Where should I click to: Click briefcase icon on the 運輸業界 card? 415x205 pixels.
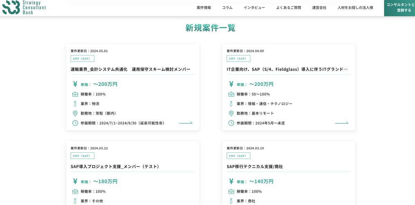(75, 94)
